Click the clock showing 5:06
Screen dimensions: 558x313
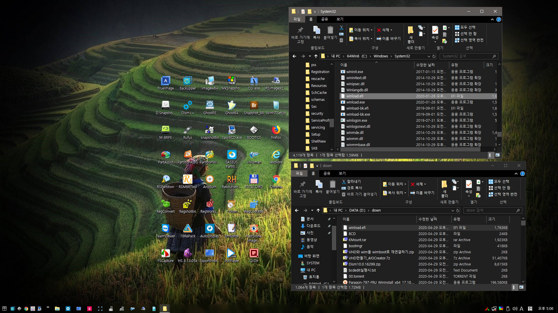546,309
